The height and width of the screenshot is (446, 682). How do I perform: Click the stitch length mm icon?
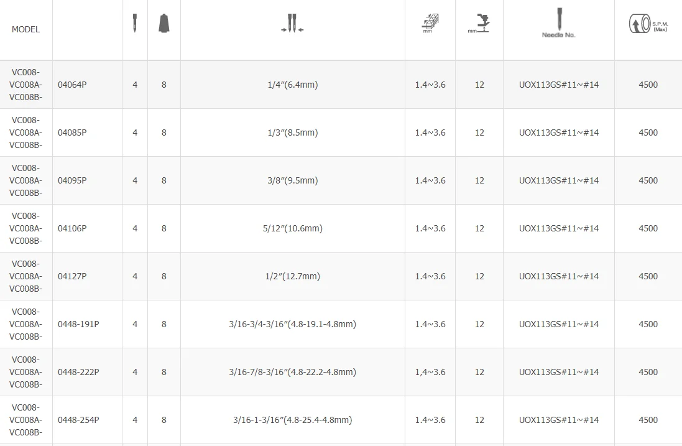pyautogui.click(x=430, y=24)
